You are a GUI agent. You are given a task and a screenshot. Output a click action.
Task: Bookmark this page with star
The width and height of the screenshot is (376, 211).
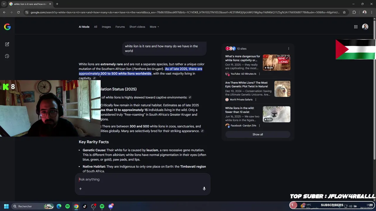coord(344,12)
